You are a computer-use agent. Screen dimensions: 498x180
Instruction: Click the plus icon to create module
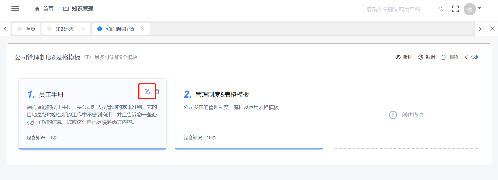[393, 115]
